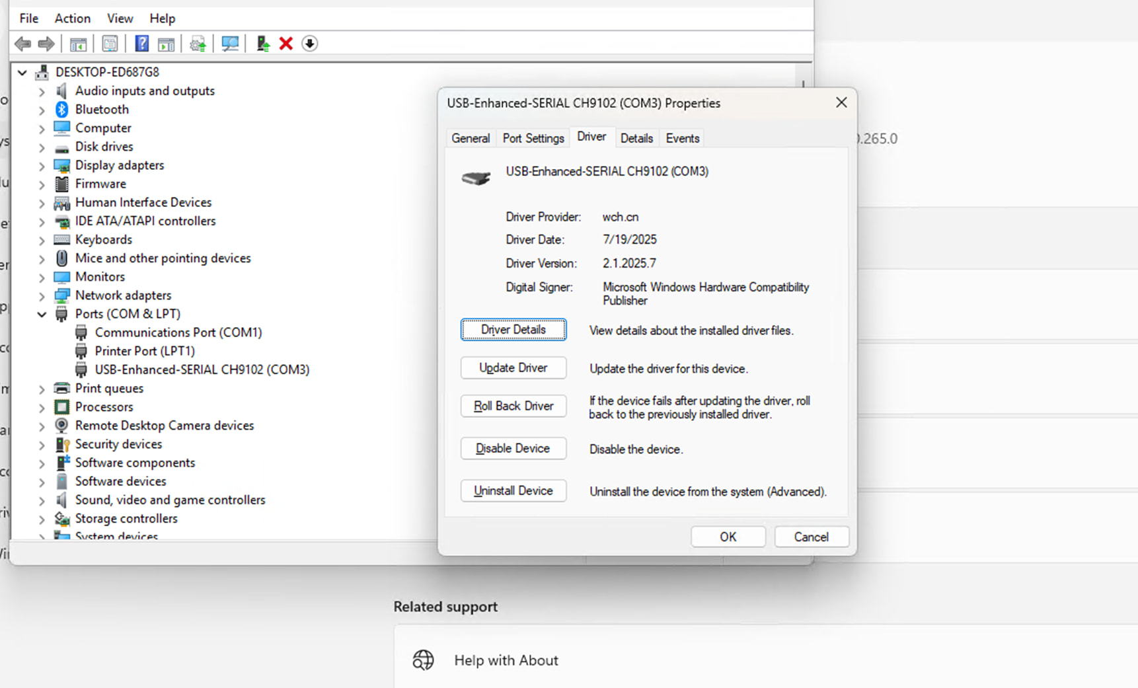Click the blue question mark Help icon

141,44
